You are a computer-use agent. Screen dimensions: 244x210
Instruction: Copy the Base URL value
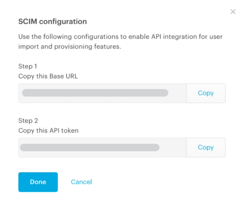click(x=206, y=93)
